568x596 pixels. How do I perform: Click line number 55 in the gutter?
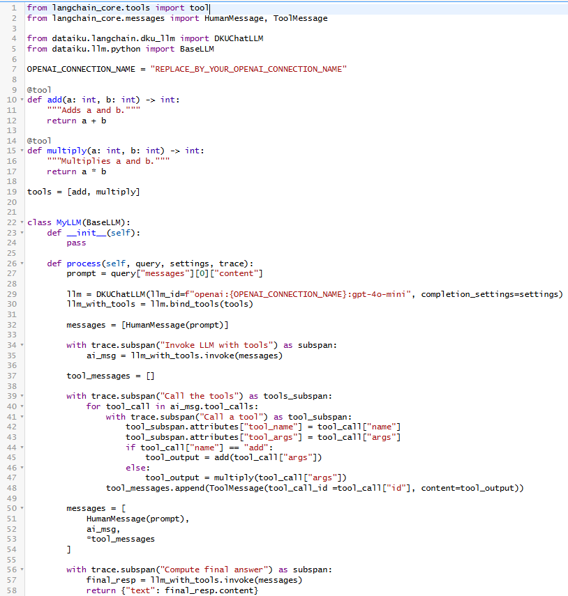[x=12, y=560]
